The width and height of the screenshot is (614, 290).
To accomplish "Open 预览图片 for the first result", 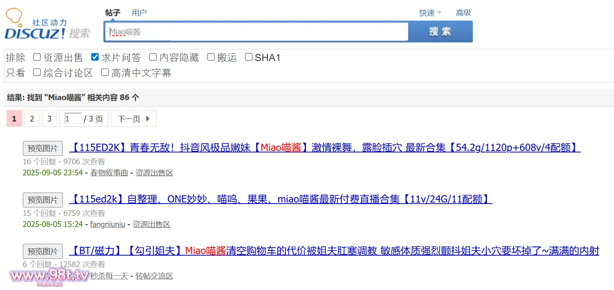I will [43, 148].
